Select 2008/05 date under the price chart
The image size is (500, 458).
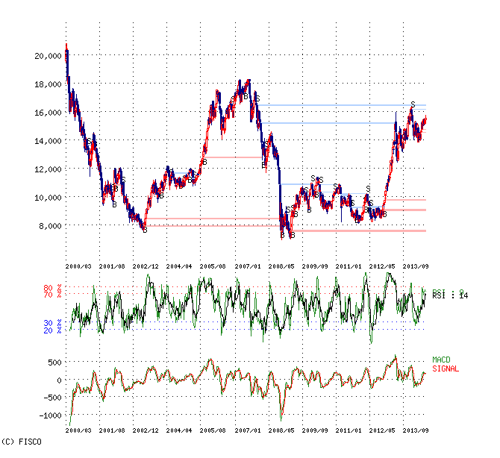click(281, 266)
